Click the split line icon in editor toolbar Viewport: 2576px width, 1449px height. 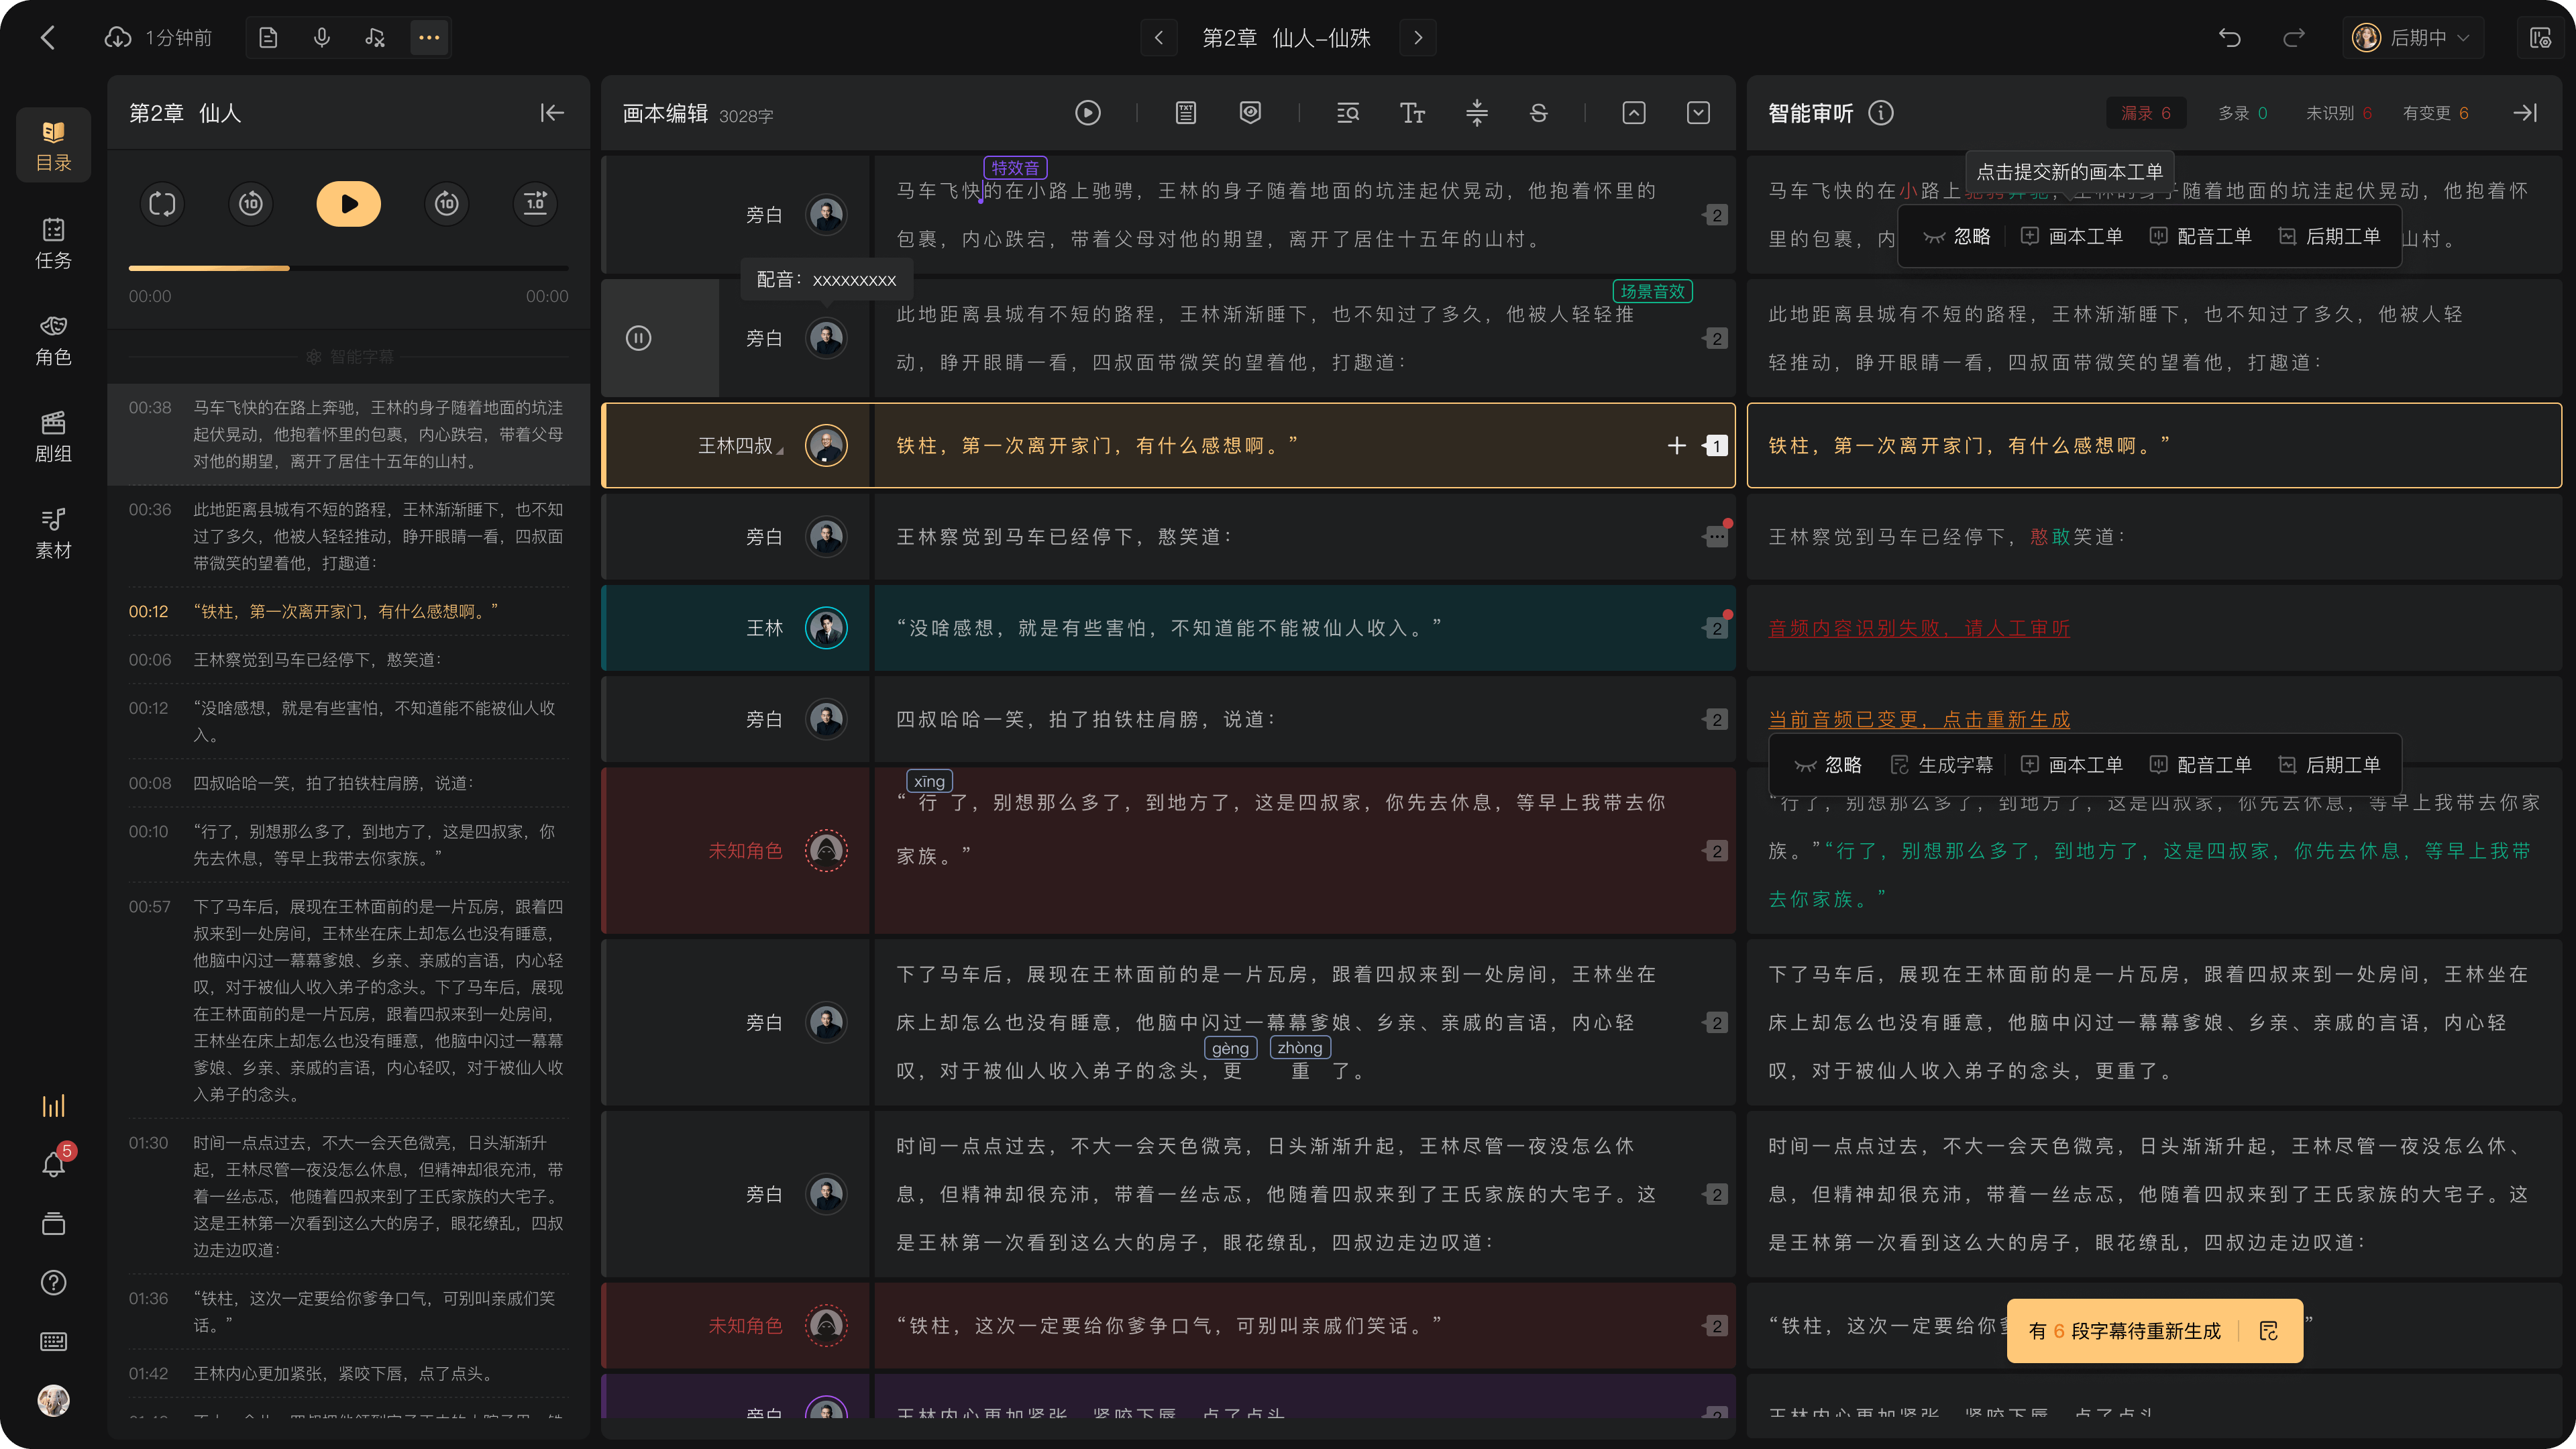tap(1477, 113)
